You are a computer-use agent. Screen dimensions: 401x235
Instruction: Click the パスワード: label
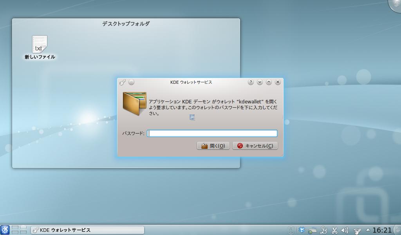(133, 133)
